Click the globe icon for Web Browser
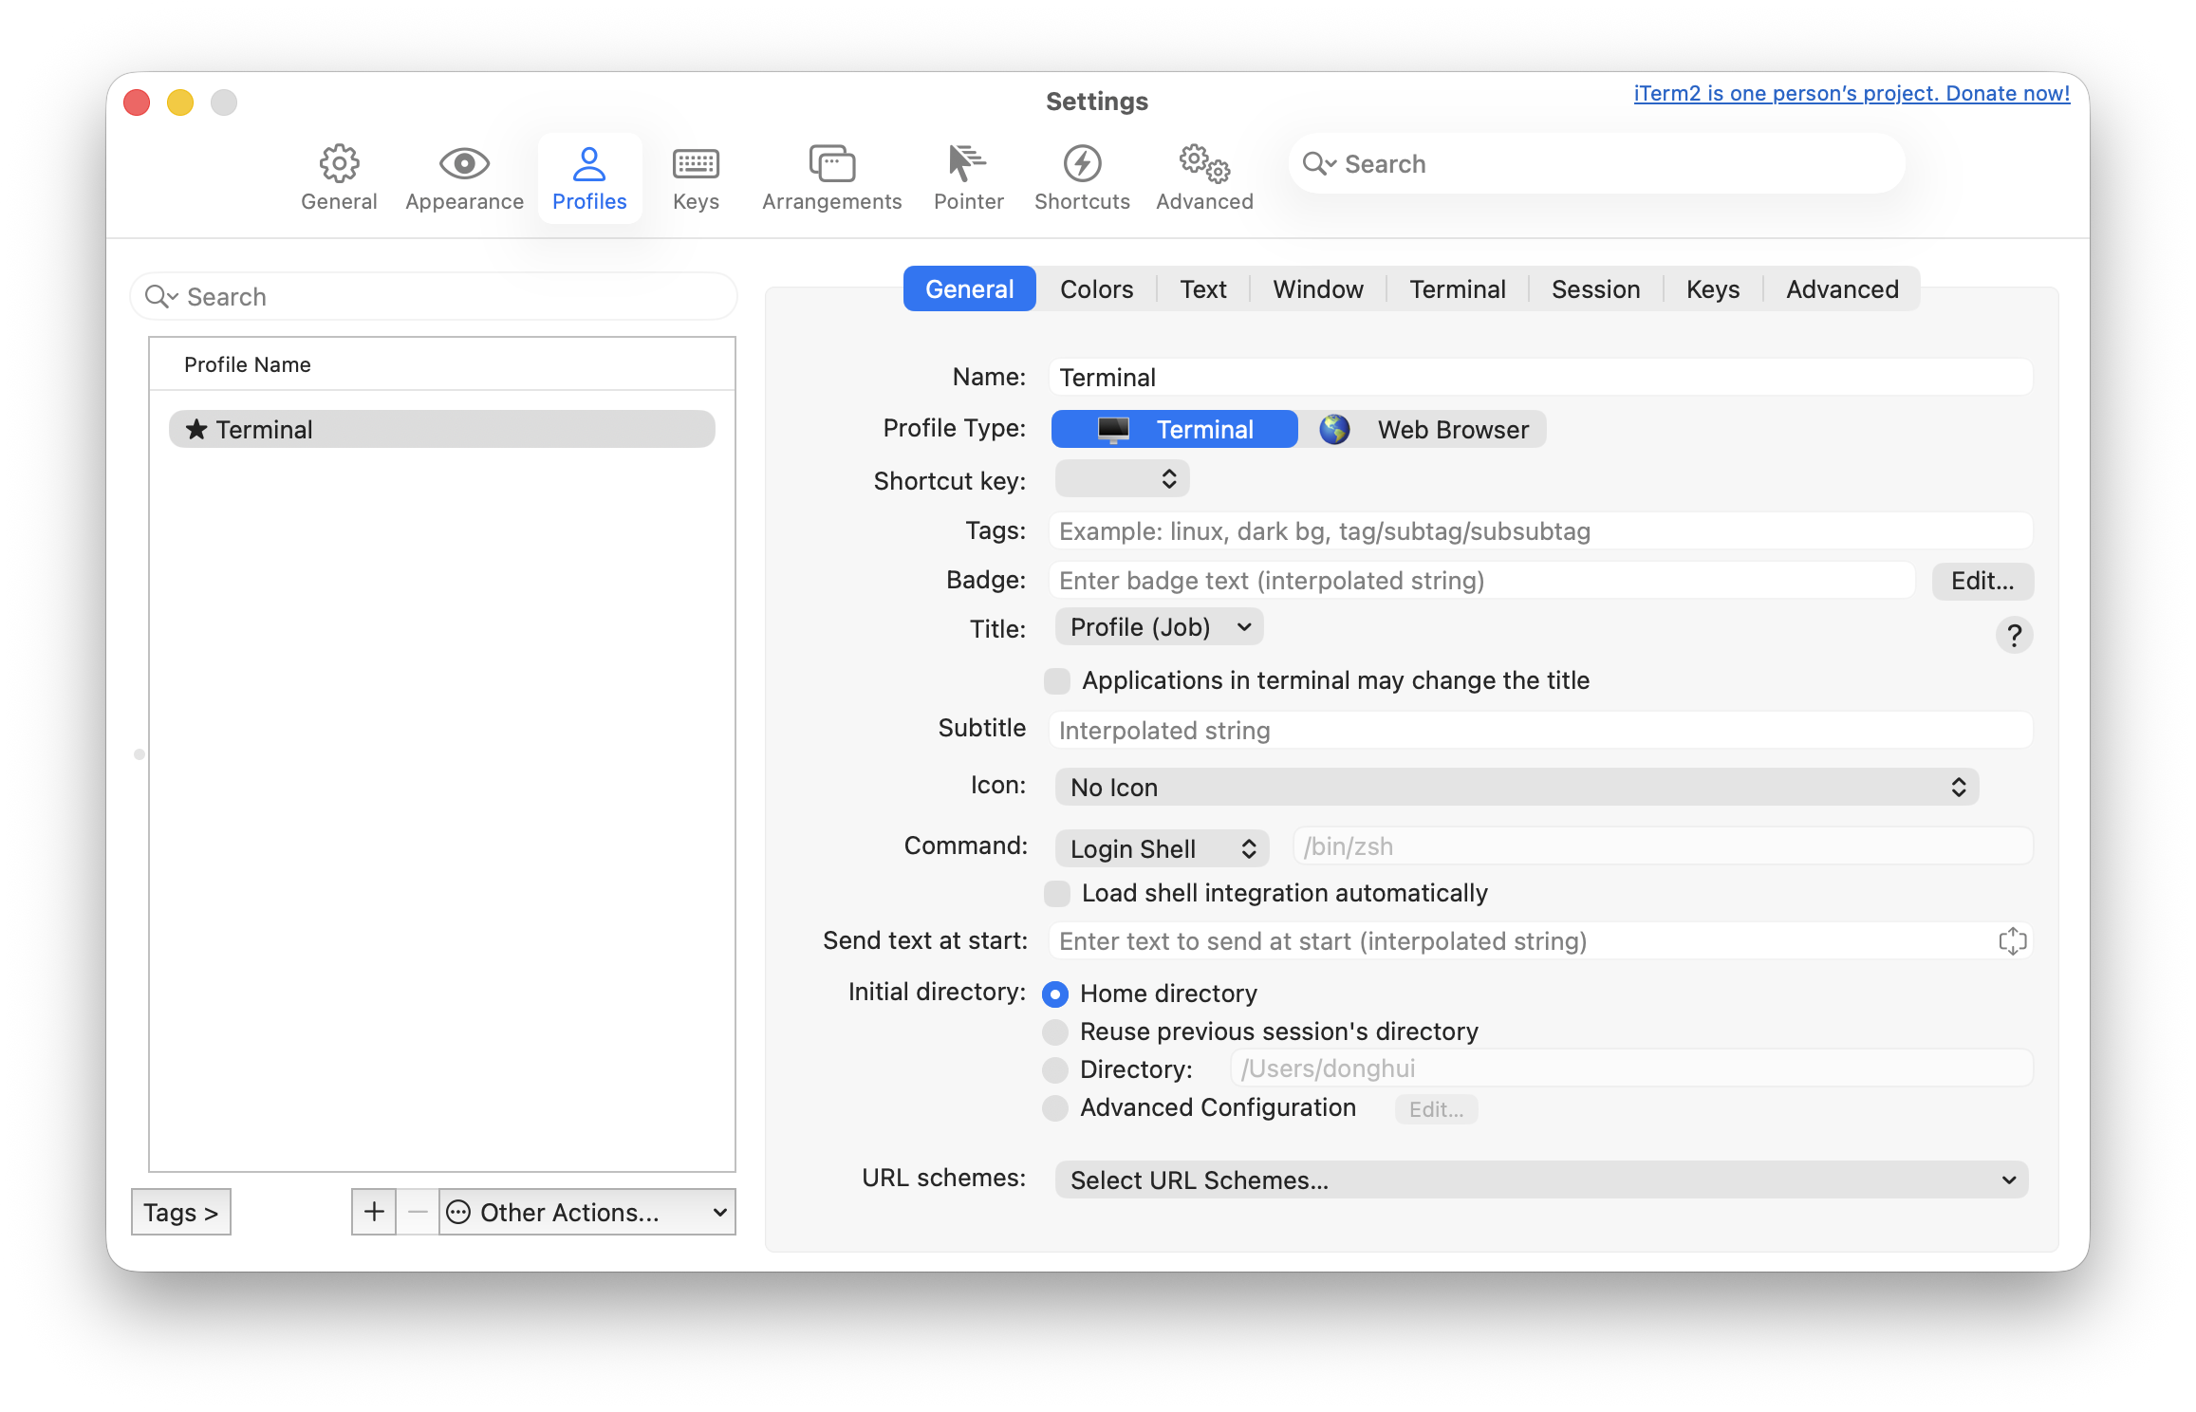Image resolution: width=2196 pixels, height=1412 pixels. pyautogui.click(x=1334, y=429)
